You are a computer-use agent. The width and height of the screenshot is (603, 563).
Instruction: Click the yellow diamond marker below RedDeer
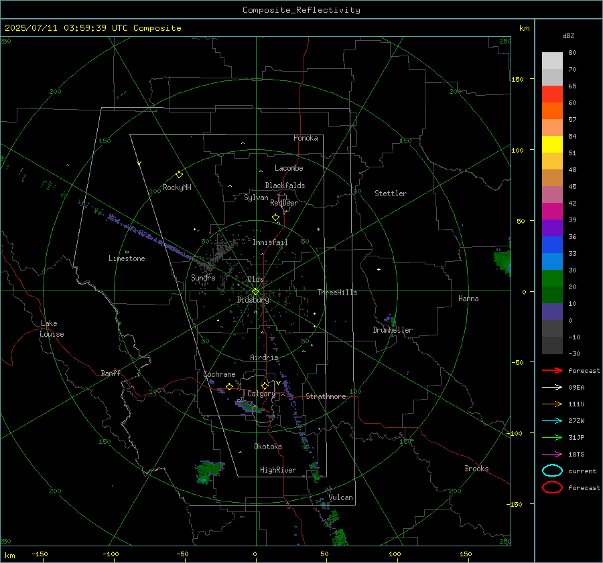click(x=275, y=218)
